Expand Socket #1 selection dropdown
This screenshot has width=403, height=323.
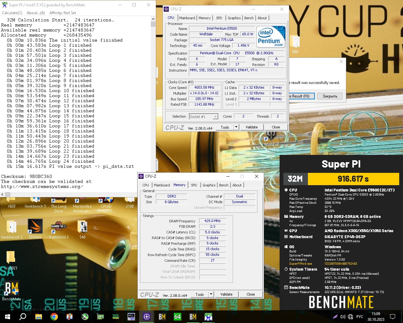[x=215, y=117]
